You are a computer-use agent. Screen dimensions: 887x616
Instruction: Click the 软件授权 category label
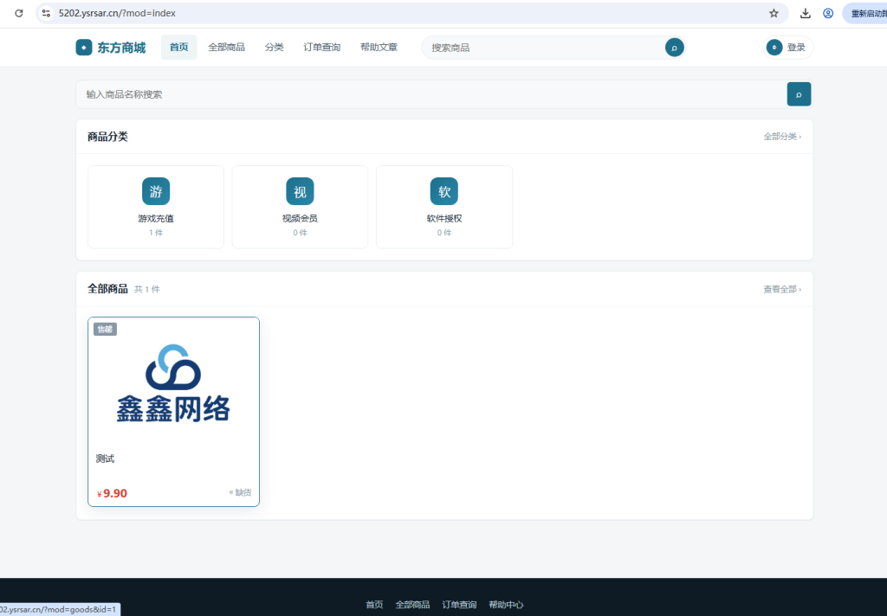[444, 219]
